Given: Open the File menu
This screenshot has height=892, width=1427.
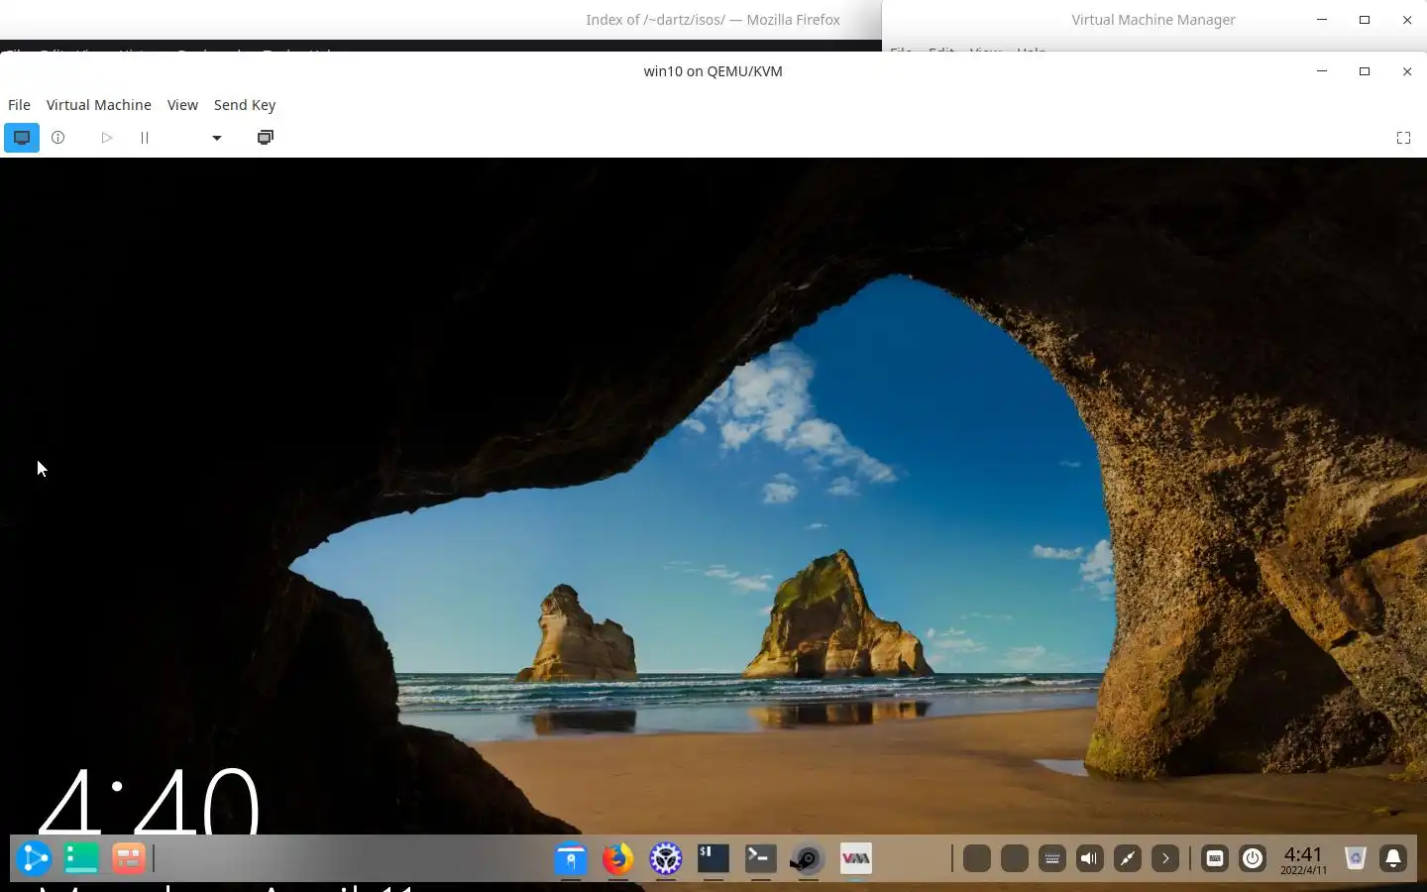Looking at the screenshot, I should tap(19, 105).
